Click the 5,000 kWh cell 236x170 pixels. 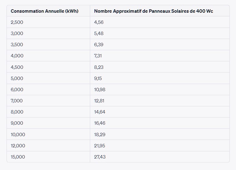coord(17,78)
